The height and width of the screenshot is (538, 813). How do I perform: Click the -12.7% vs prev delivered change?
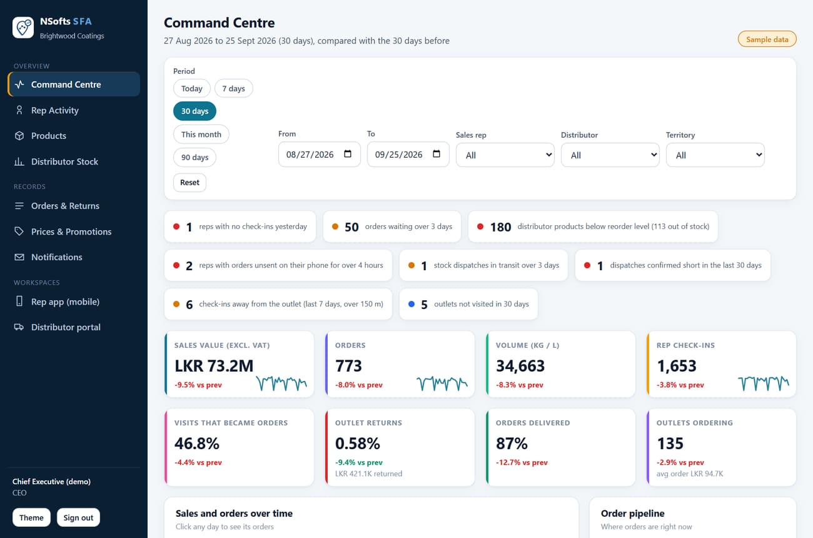(x=522, y=462)
